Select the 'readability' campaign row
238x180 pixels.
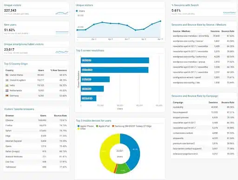(204, 107)
